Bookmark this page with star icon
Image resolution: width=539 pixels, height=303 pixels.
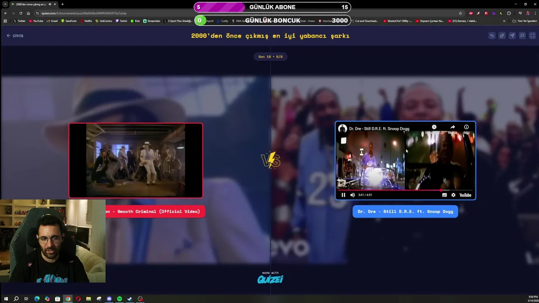pos(460,13)
